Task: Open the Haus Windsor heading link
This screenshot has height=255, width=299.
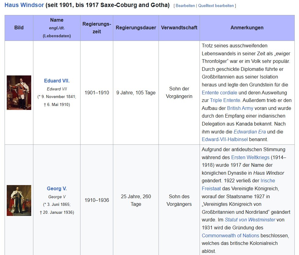Action: point(24,5)
